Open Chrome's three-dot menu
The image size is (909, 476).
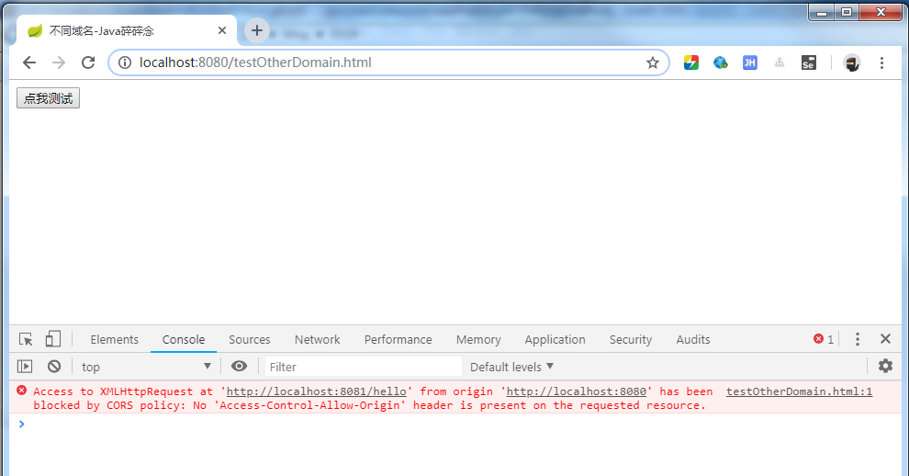(881, 62)
